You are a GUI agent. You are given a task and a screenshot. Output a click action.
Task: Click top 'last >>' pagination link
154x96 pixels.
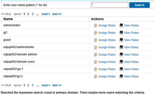tap(57, 14)
